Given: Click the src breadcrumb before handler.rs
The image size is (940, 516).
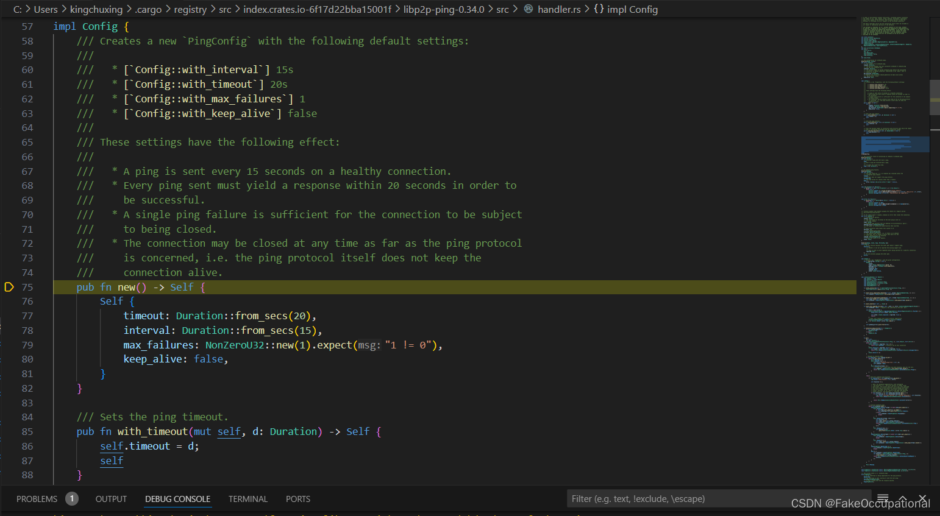Looking at the screenshot, I should (502, 9).
